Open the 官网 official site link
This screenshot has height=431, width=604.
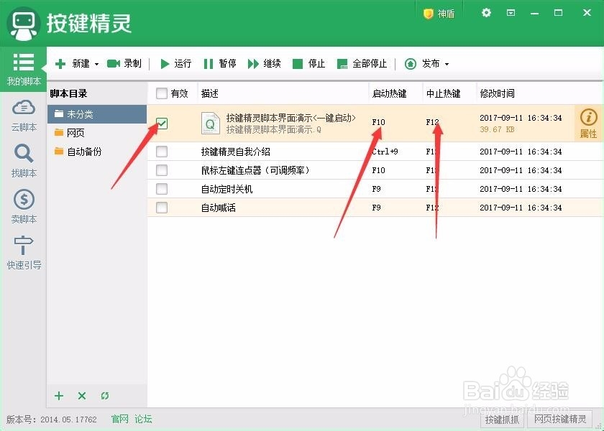[120, 419]
